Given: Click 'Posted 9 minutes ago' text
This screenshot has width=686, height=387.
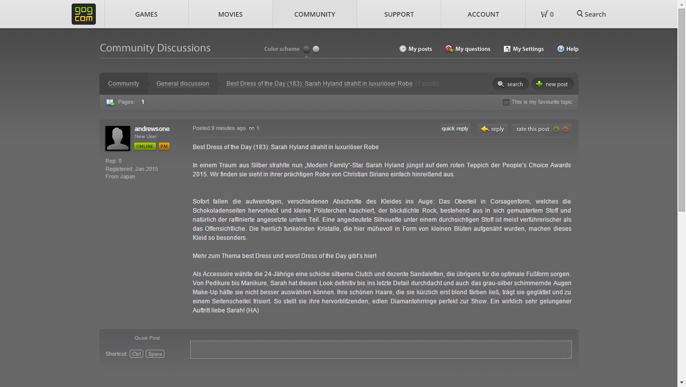Looking at the screenshot, I should click(219, 128).
